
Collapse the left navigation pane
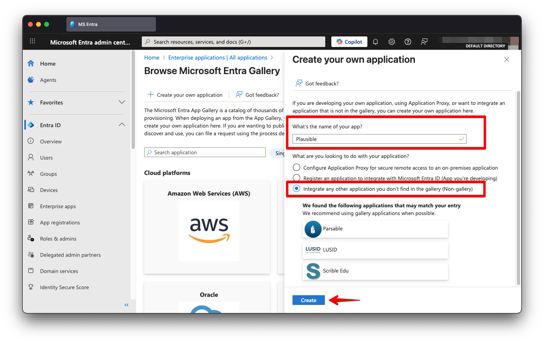[126, 305]
